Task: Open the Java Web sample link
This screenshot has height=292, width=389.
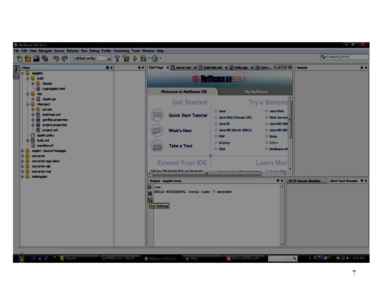Action: [276, 111]
